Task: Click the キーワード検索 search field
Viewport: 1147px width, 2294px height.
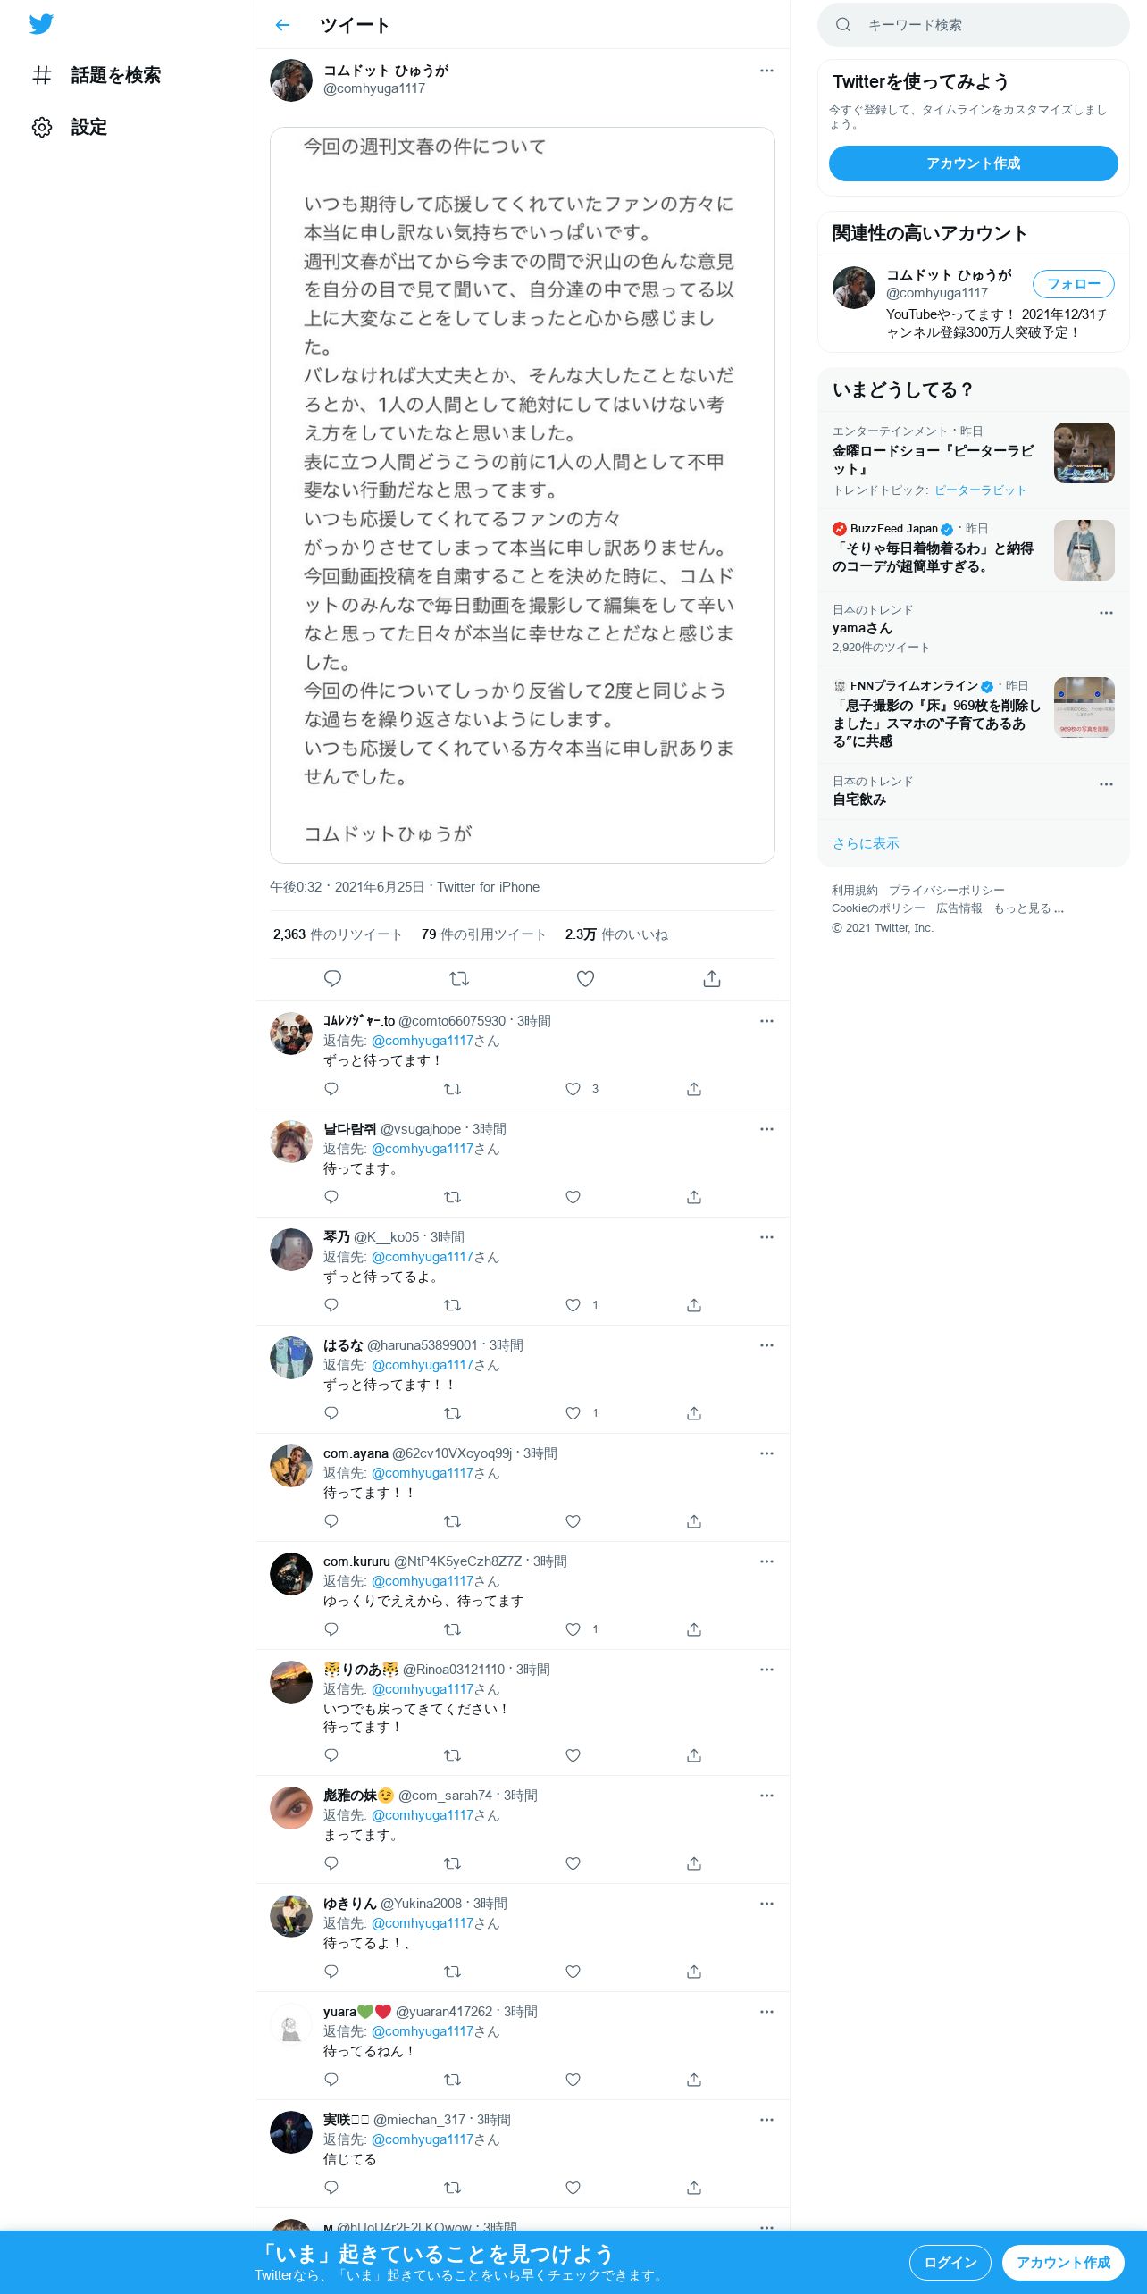Action: tap(974, 25)
